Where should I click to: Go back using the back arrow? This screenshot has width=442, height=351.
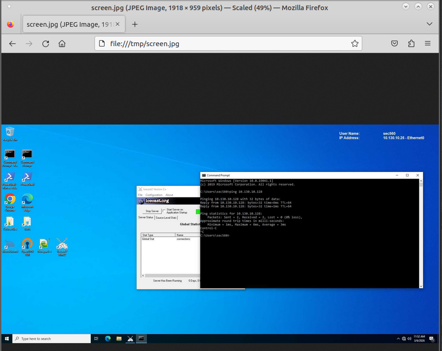click(x=12, y=44)
